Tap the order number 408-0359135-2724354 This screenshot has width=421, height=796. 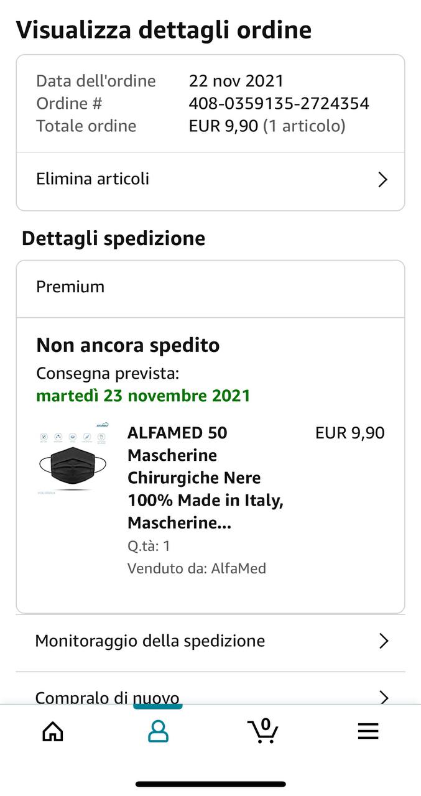pyautogui.click(x=279, y=103)
